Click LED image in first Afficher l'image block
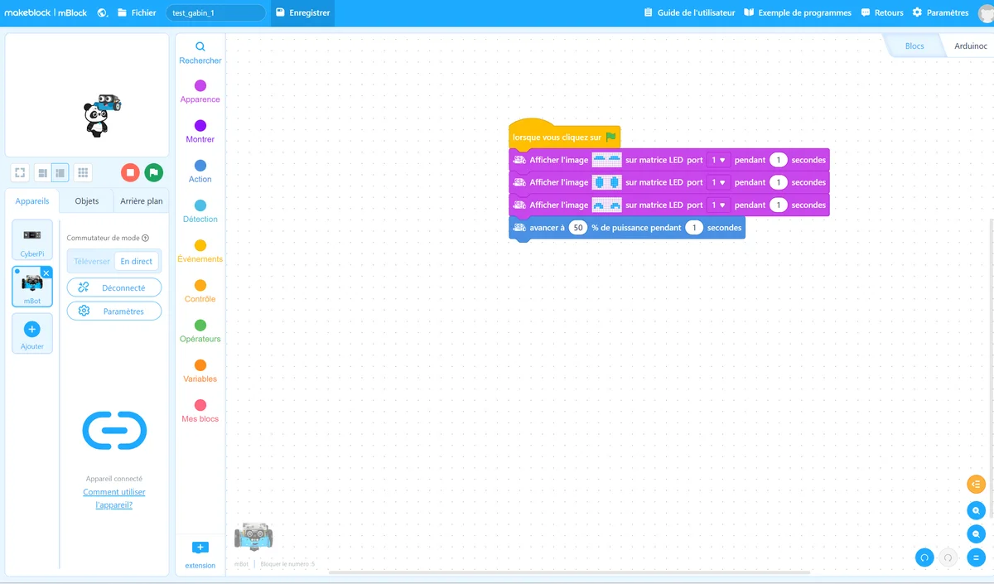The image size is (994, 584). pos(606,160)
